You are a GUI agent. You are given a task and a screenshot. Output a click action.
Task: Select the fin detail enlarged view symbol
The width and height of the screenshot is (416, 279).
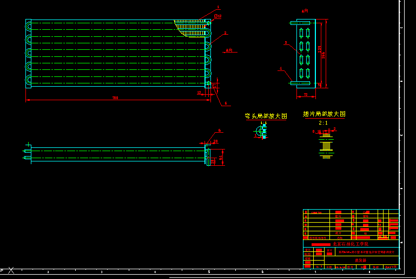pos(326,146)
